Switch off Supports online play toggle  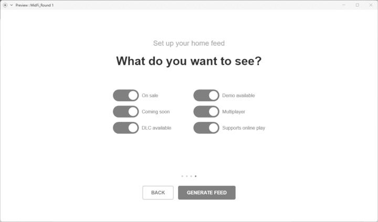[x=206, y=128]
